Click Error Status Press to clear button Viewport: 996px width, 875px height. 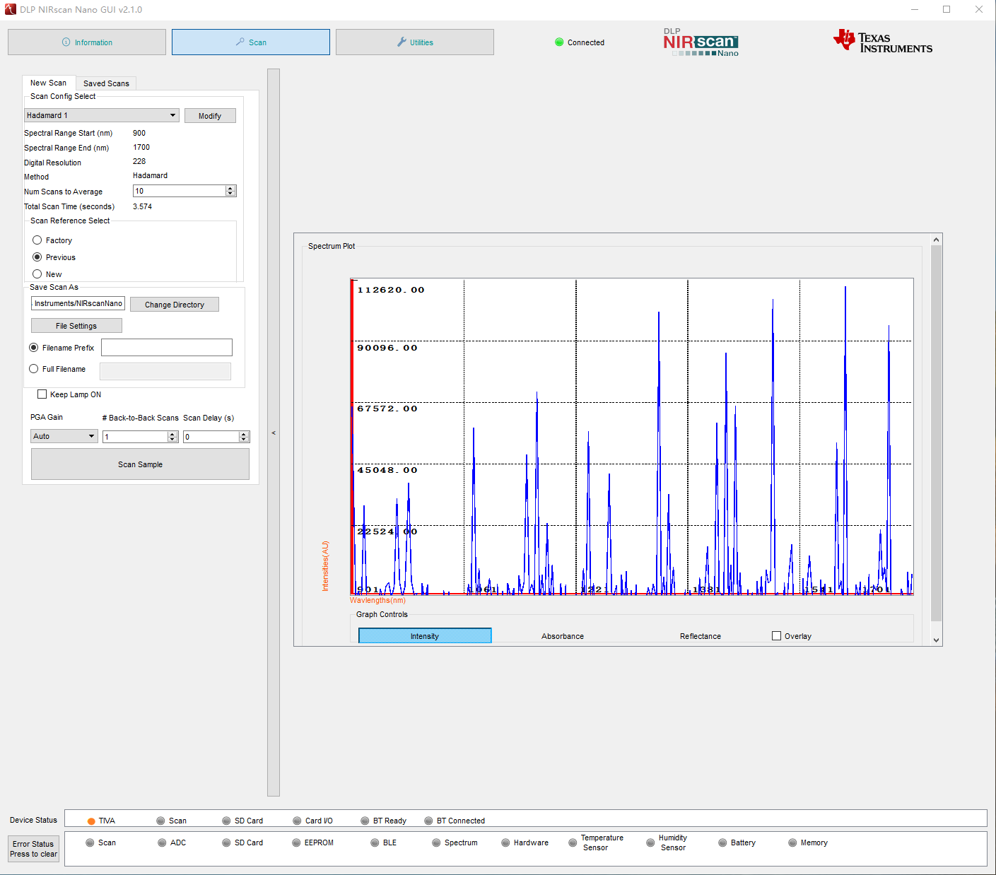(x=34, y=849)
